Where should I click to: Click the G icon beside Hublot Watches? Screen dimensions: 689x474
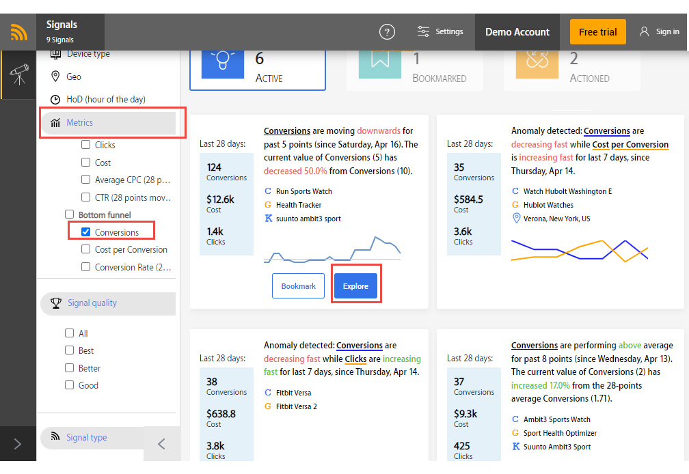(x=515, y=204)
